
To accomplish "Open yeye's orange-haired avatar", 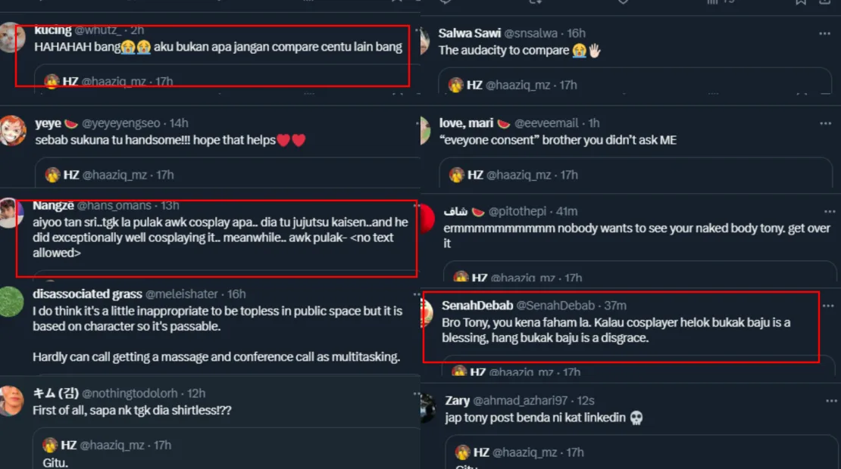I will pyautogui.click(x=11, y=130).
